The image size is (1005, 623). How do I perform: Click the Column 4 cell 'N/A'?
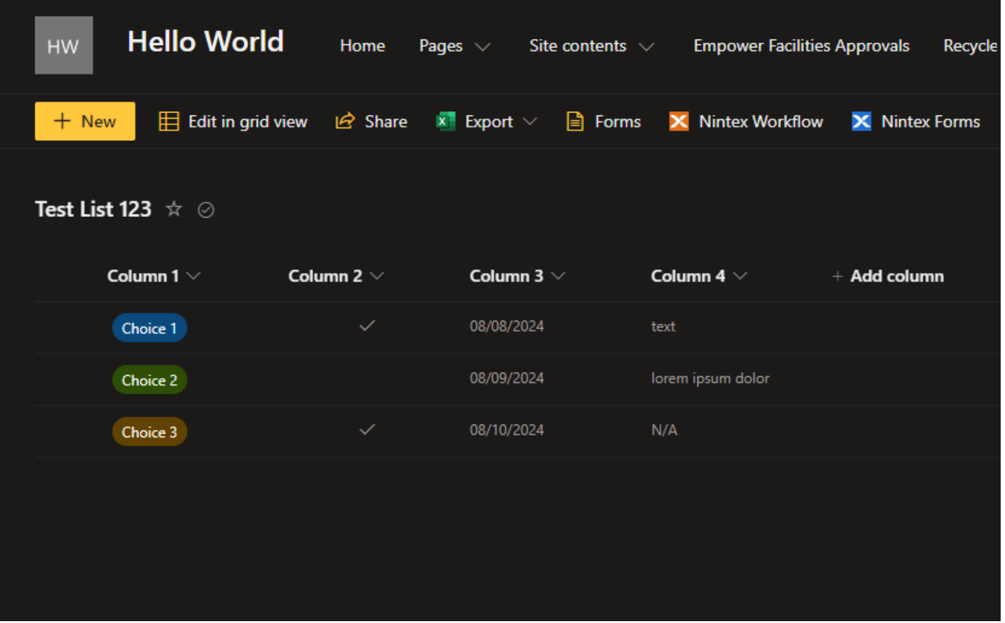point(665,430)
